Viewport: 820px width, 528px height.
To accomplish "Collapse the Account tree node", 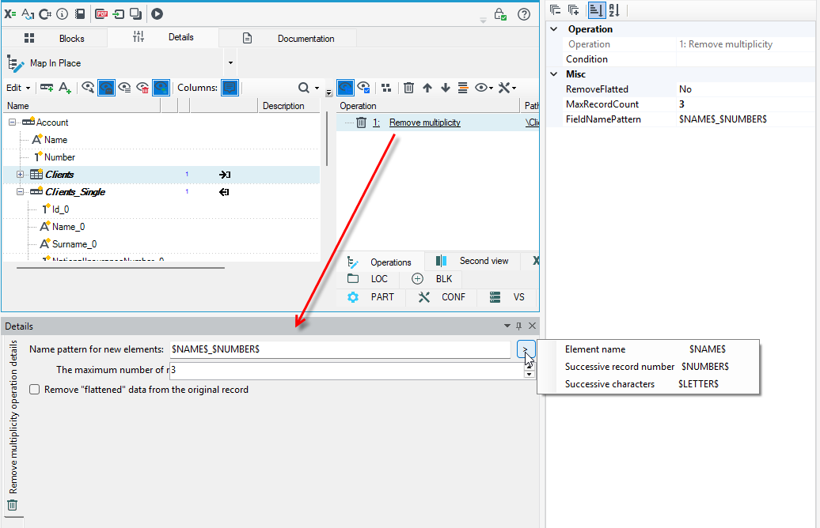I will [x=12, y=123].
